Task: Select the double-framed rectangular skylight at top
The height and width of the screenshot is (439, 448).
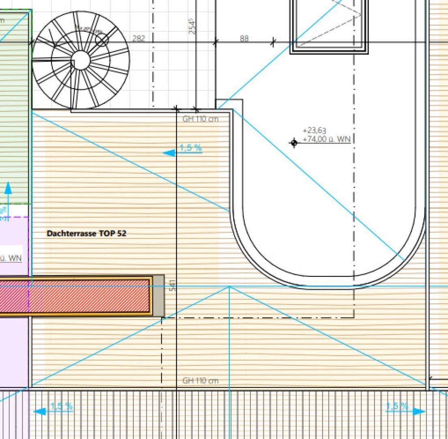Action: [x=330, y=26]
